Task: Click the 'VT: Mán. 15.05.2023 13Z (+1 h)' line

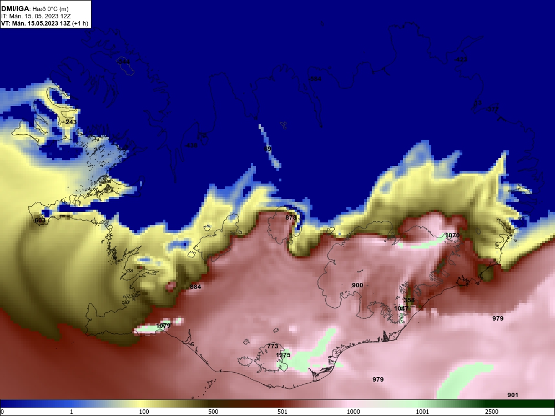Action: tap(44, 24)
